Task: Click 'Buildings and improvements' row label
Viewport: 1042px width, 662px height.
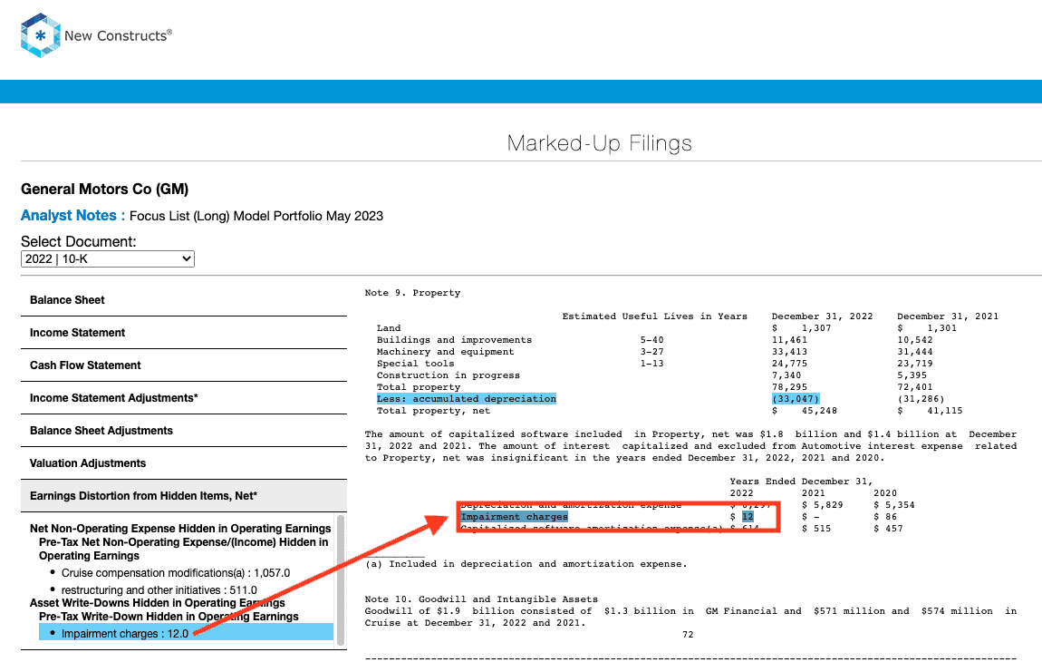Action: (455, 340)
